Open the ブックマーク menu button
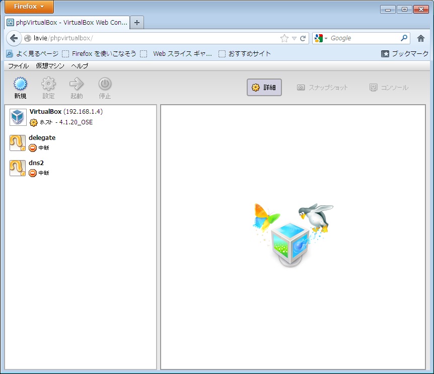This screenshot has height=374, width=434. coord(405,54)
